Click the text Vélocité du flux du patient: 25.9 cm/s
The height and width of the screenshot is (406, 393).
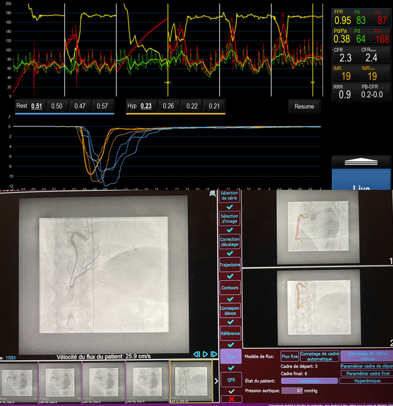coord(104,356)
